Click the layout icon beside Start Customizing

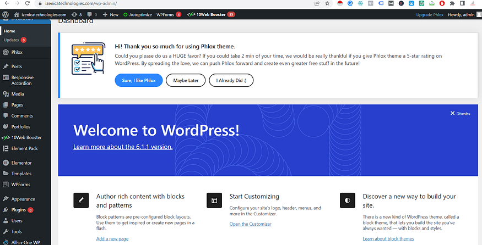click(214, 201)
